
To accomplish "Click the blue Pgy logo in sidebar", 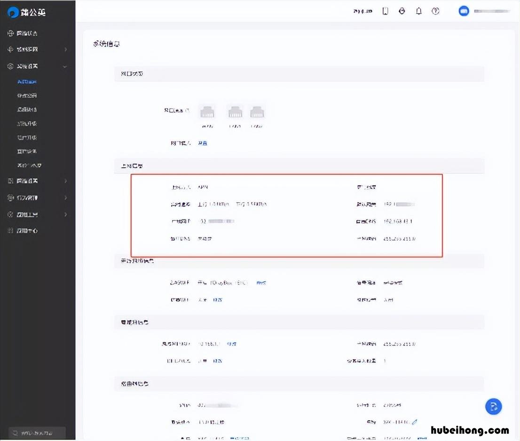I will click(13, 12).
